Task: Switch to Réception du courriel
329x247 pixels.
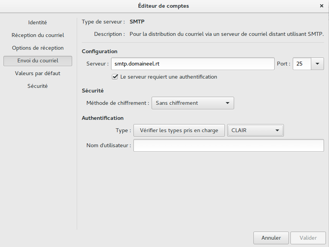Action: point(38,35)
